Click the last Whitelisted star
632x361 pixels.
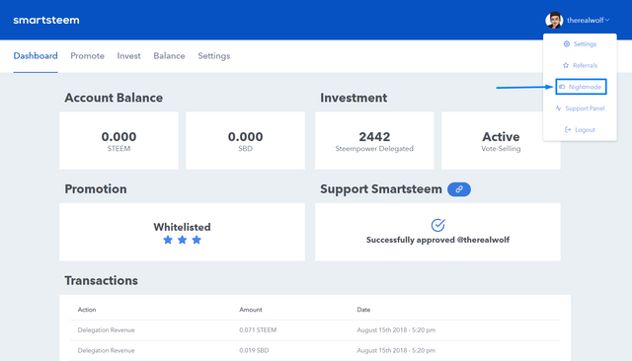(x=197, y=240)
